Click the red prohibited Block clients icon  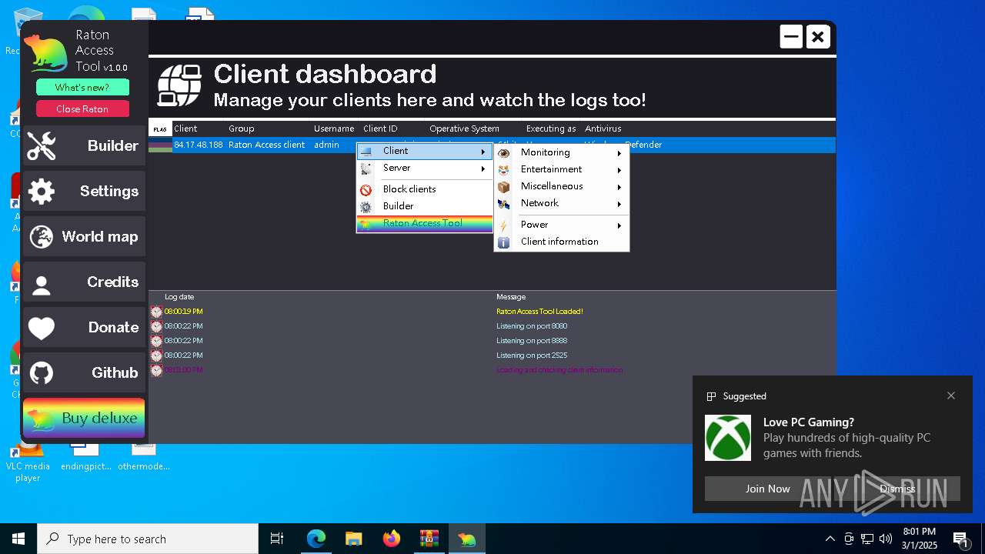(366, 190)
